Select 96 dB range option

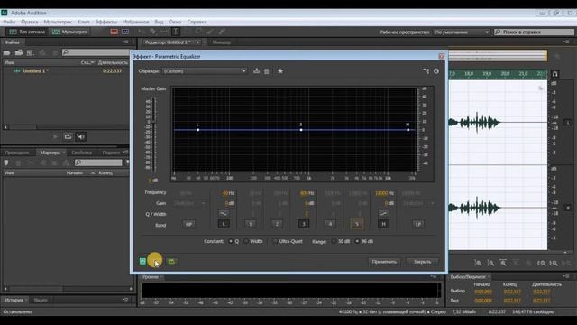[357, 241]
